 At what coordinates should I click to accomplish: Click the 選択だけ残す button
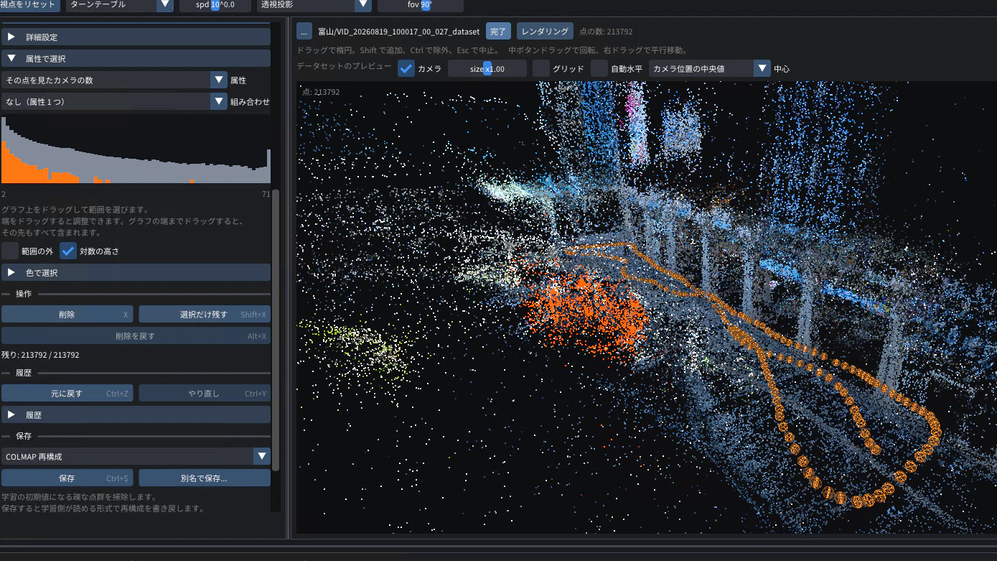tap(205, 314)
